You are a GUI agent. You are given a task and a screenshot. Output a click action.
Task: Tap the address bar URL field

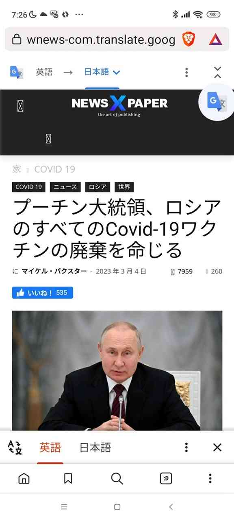101,39
